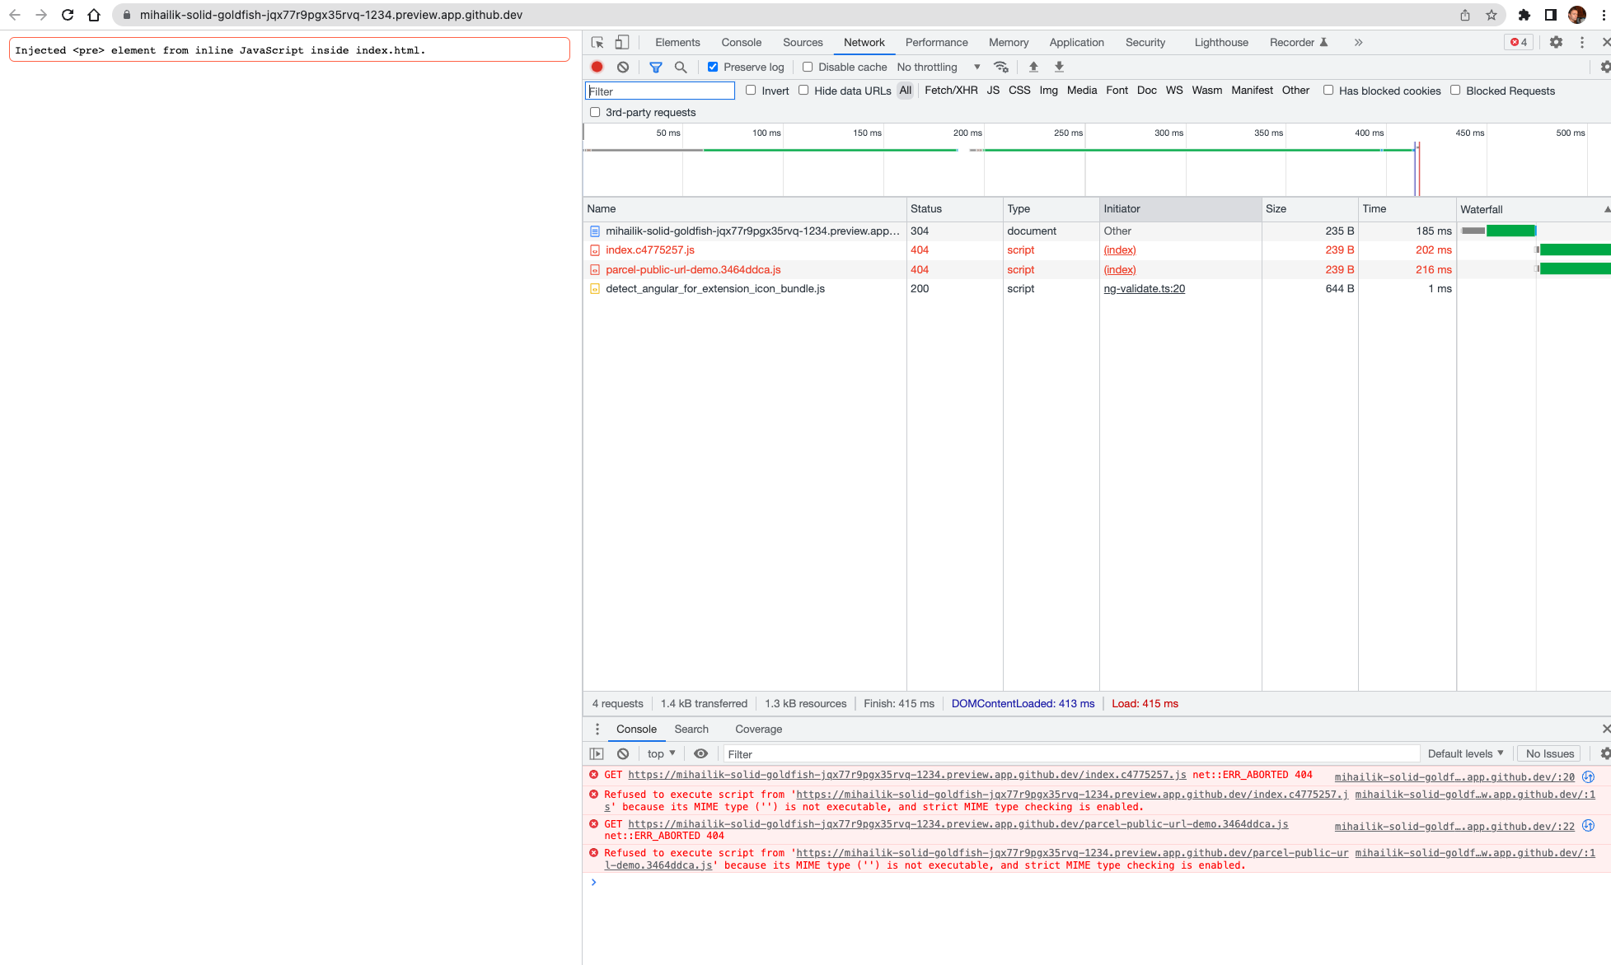Open the top frame context dropdown
The width and height of the screenshot is (1611, 965).
point(660,753)
